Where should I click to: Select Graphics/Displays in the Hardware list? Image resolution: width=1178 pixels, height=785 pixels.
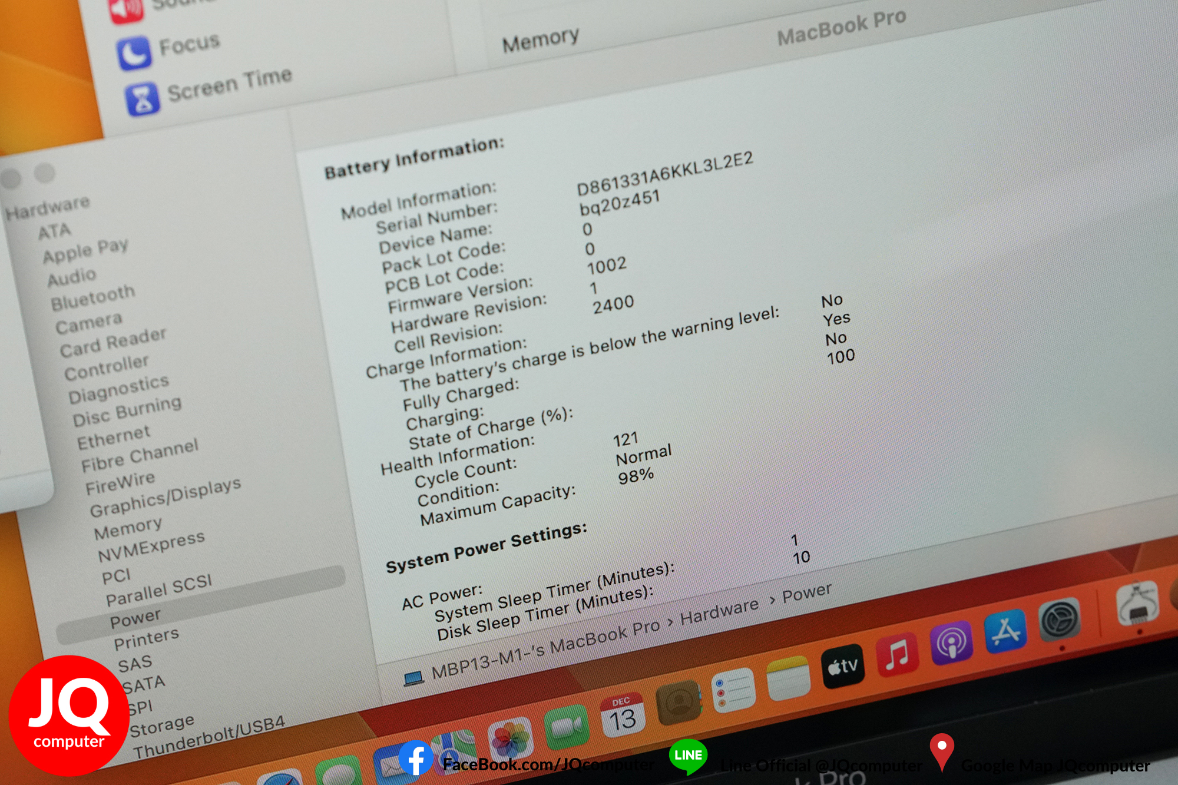click(166, 497)
